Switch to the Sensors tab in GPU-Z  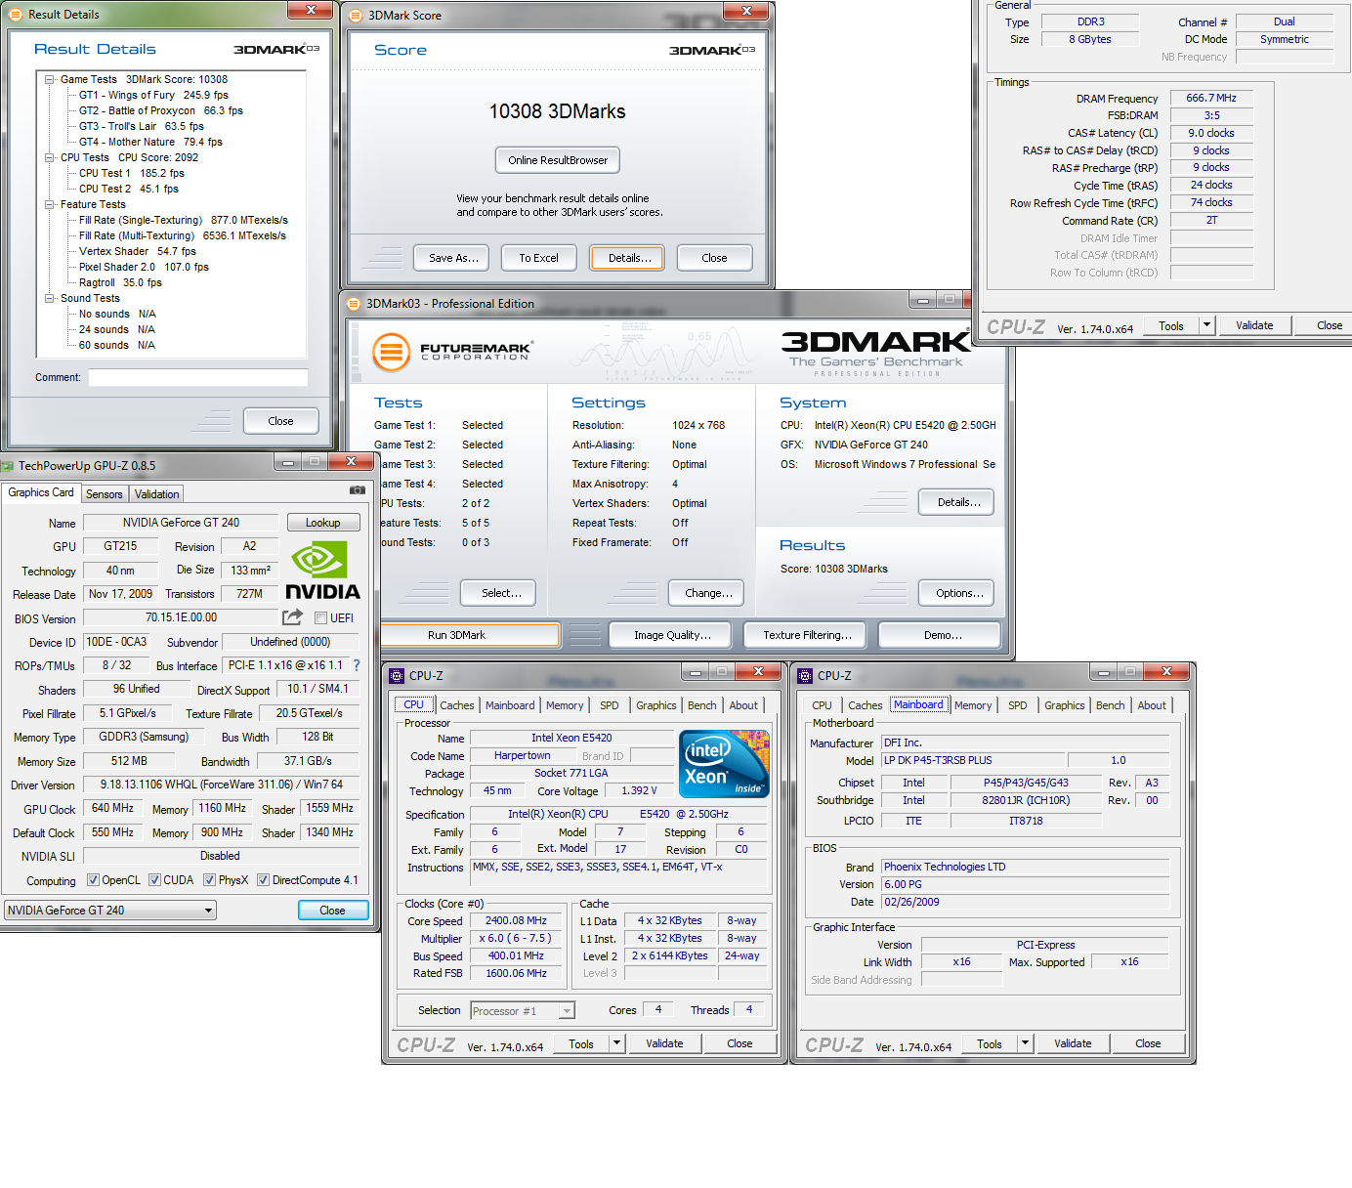(x=105, y=494)
